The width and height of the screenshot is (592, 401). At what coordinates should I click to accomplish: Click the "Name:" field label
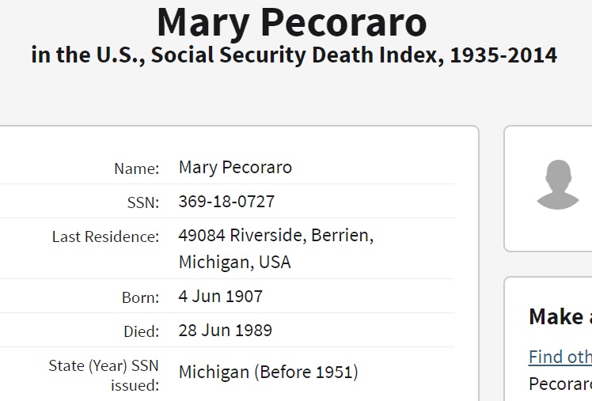pos(136,168)
